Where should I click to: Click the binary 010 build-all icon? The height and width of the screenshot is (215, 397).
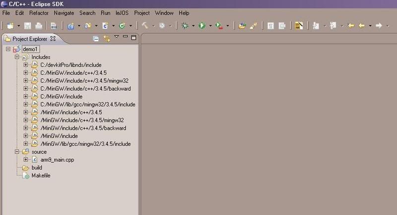tap(54, 26)
